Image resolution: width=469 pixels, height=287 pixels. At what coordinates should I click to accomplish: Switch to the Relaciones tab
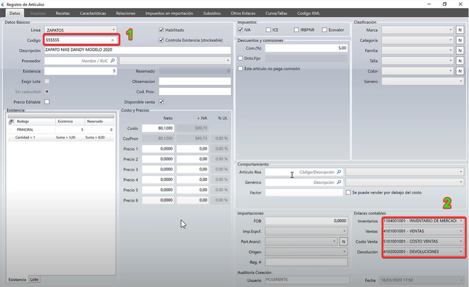pyautogui.click(x=126, y=13)
